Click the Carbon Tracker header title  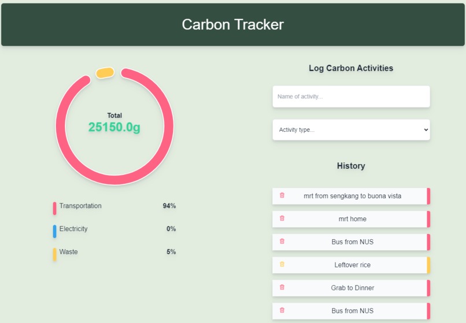pos(232,24)
